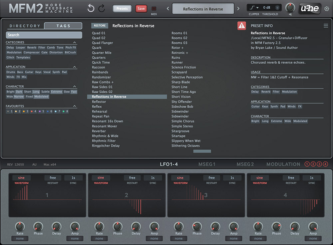Toggle the Reverb category tag filter
Image resolution: width=333 pixels, height=245 pixels.
pyautogui.click(x=32, y=47)
